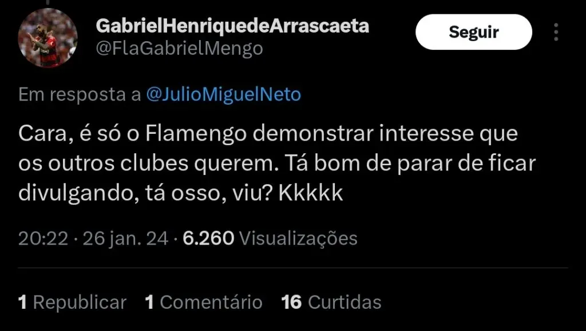Click the number 16 before Curtidas
Viewport: 586px width, 331px height.
[291, 302]
